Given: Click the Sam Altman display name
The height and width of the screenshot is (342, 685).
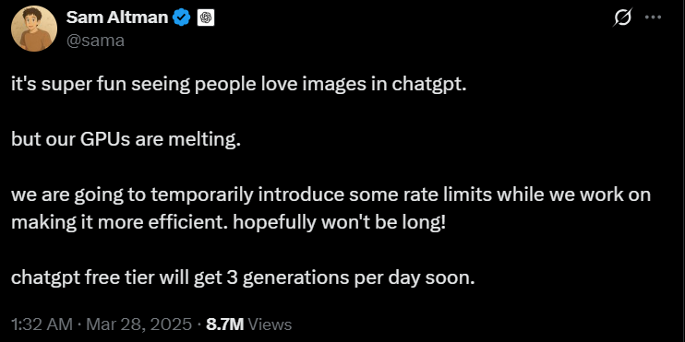Looking at the screenshot, I should (116, 18).
